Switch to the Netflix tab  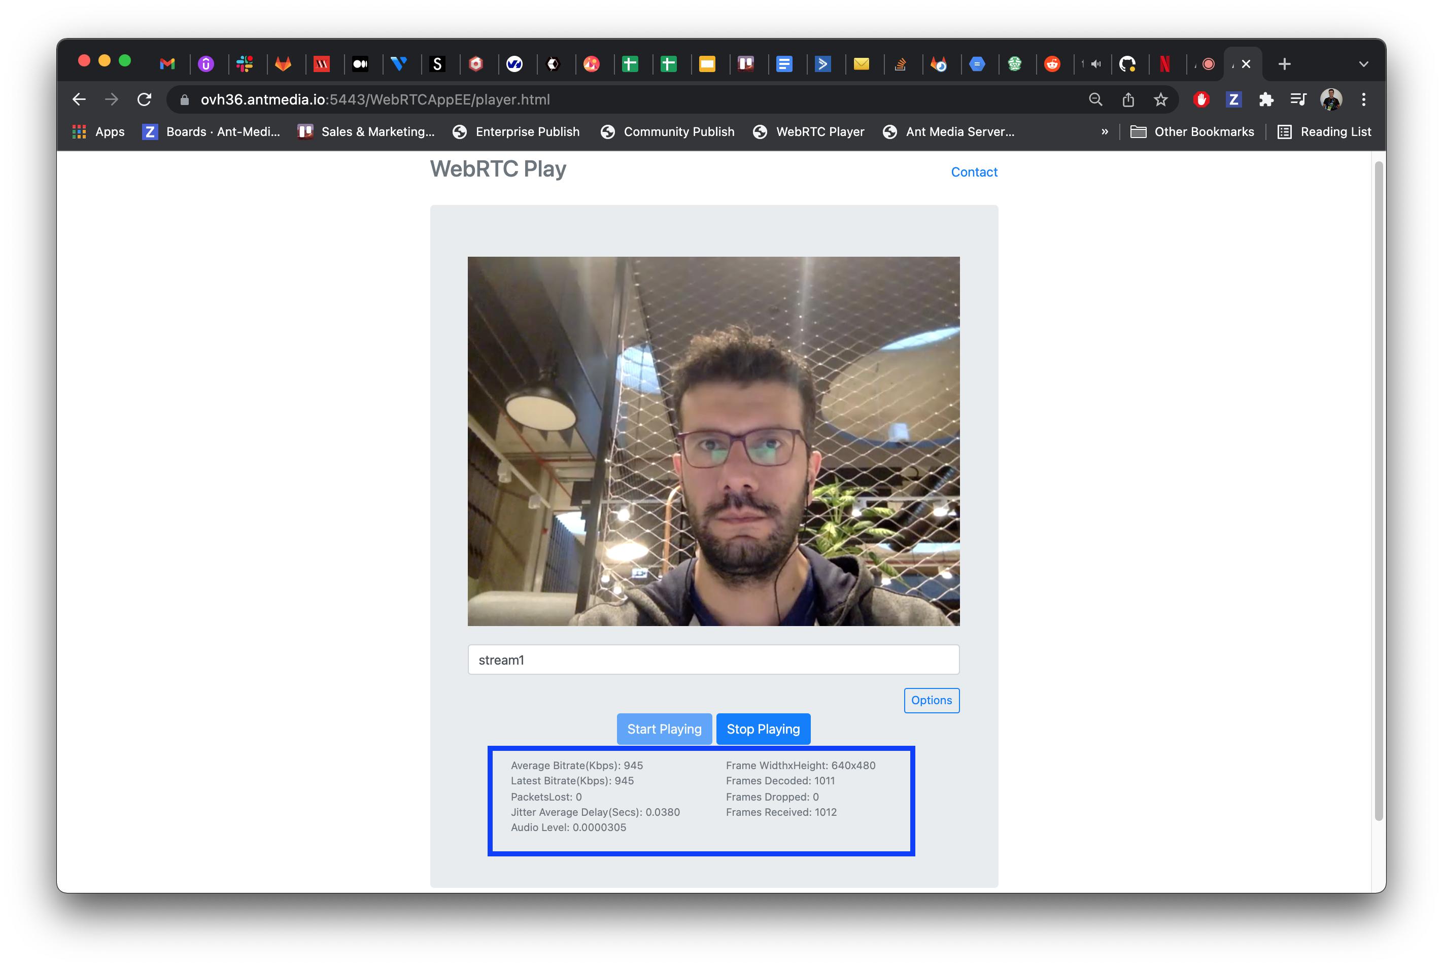pos(1165,63)
